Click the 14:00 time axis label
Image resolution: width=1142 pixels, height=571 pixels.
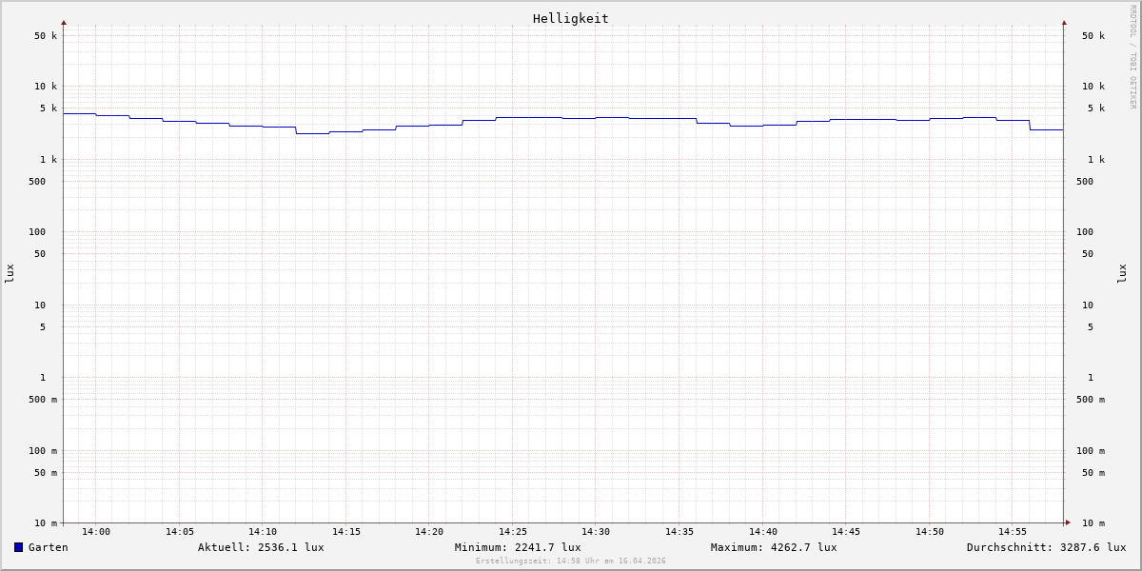96,532
